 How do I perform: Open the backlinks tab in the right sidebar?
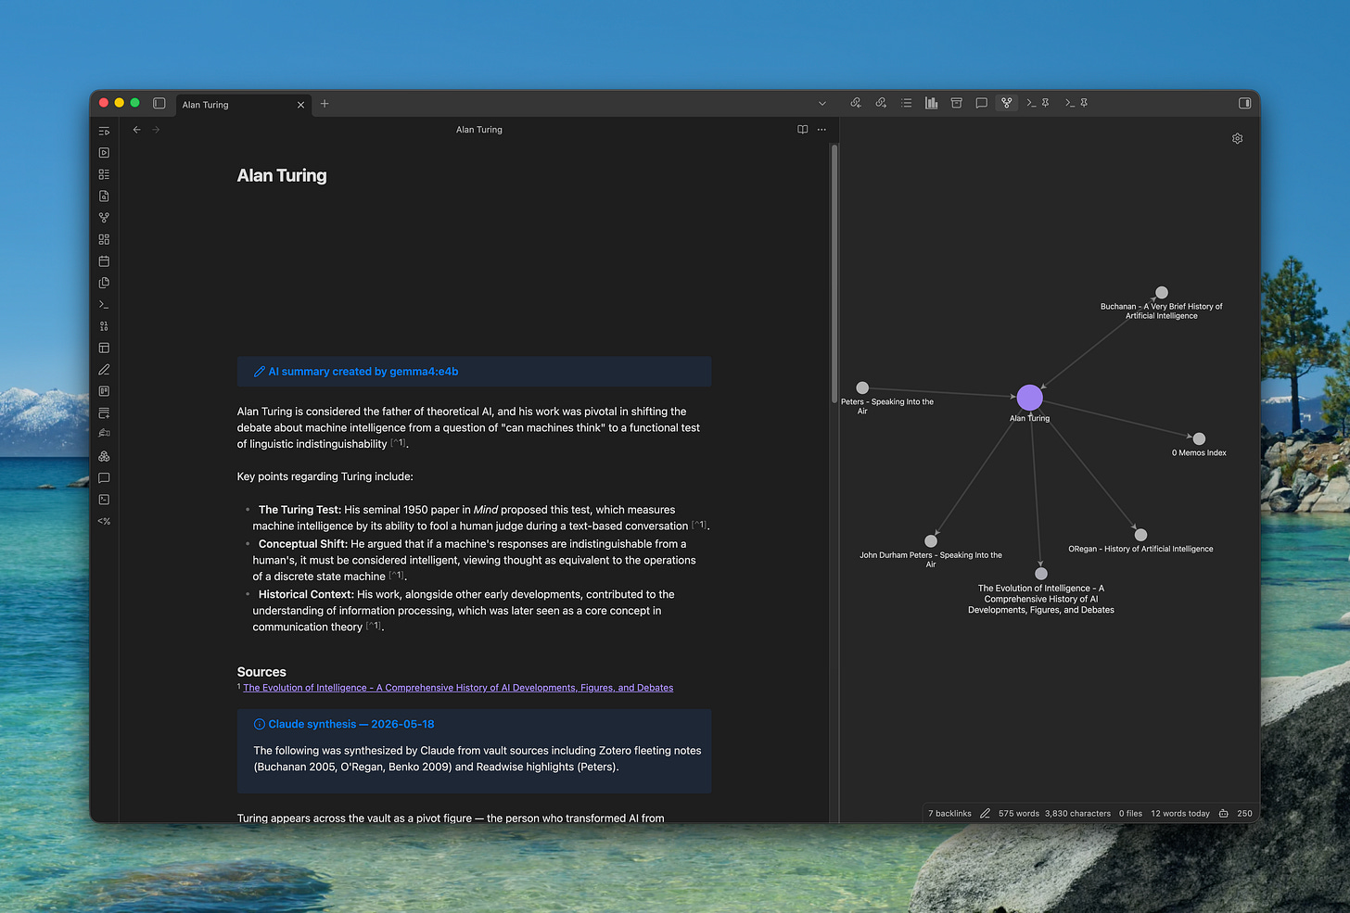point(856,103)
